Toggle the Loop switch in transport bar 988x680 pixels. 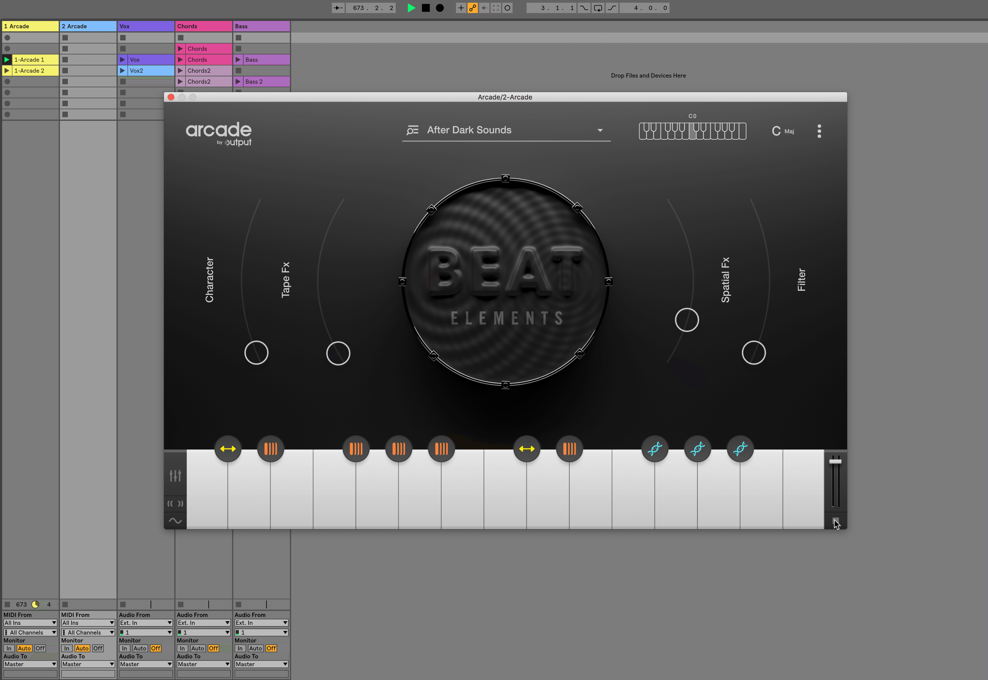pyautogui.click(x=598, y=8)
